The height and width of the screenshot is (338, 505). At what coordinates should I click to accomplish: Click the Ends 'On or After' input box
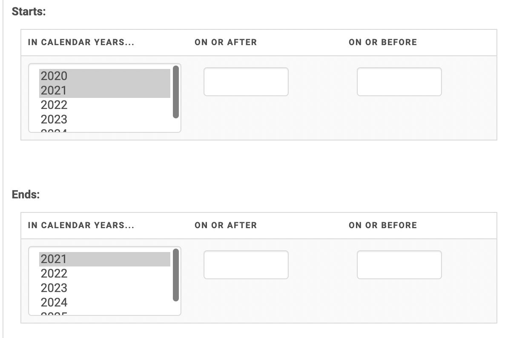(246, 265)
